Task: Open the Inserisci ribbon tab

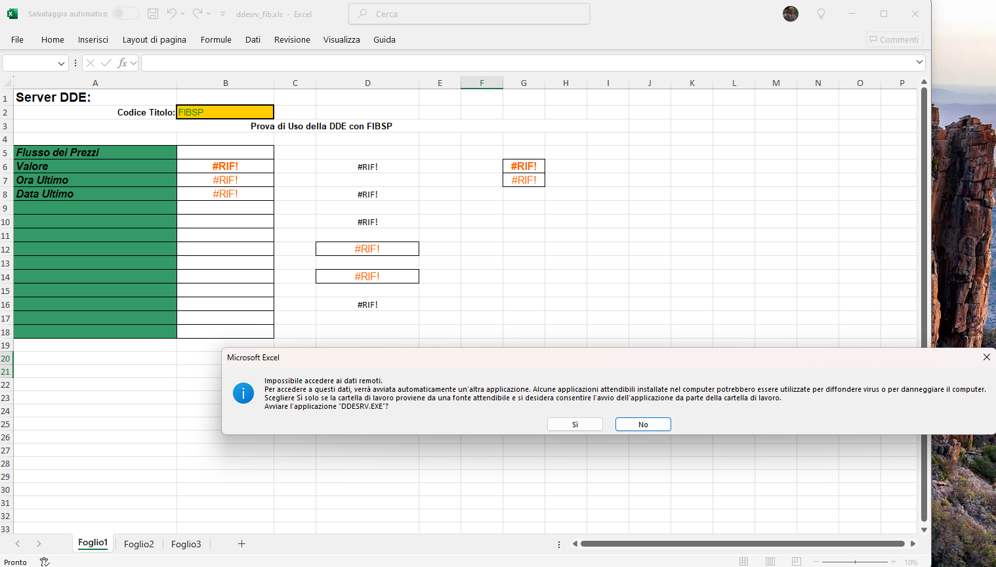Action: pos(93,39)
